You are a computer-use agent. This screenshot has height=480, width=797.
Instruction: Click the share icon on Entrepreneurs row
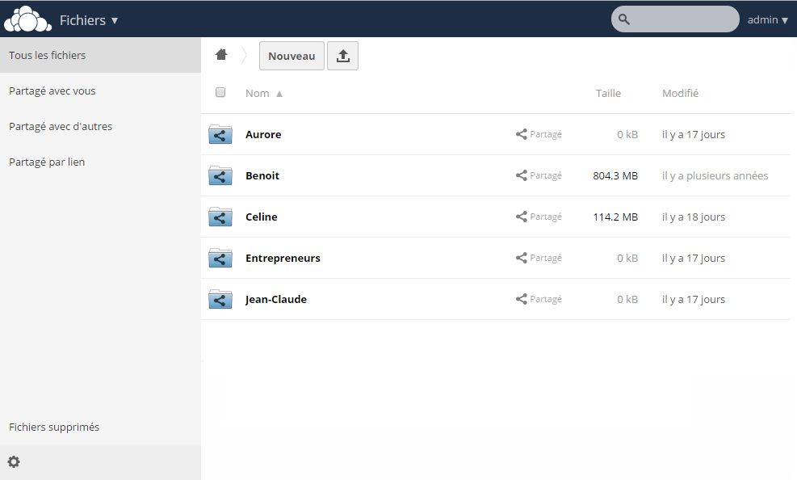521,257
